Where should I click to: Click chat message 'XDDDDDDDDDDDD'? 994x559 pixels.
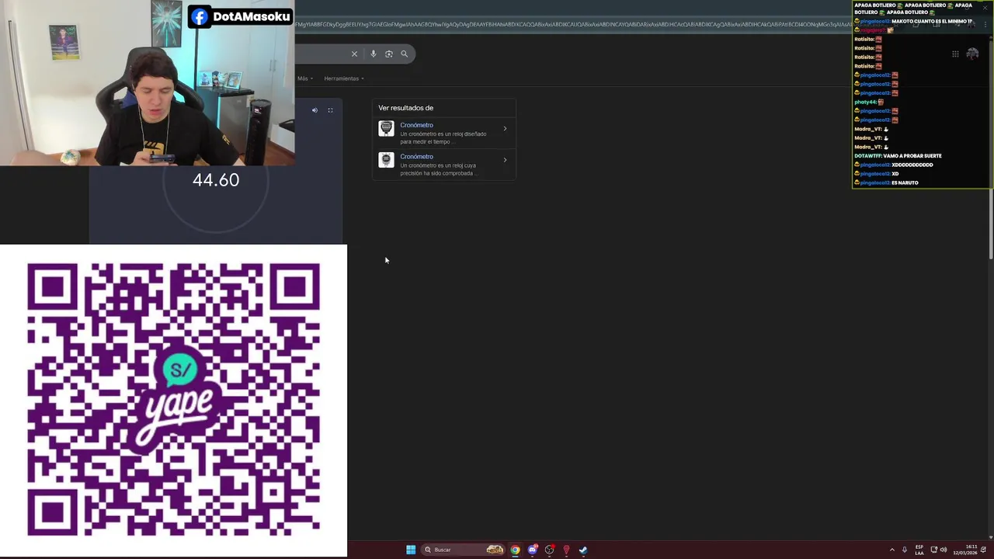point(912,165)
